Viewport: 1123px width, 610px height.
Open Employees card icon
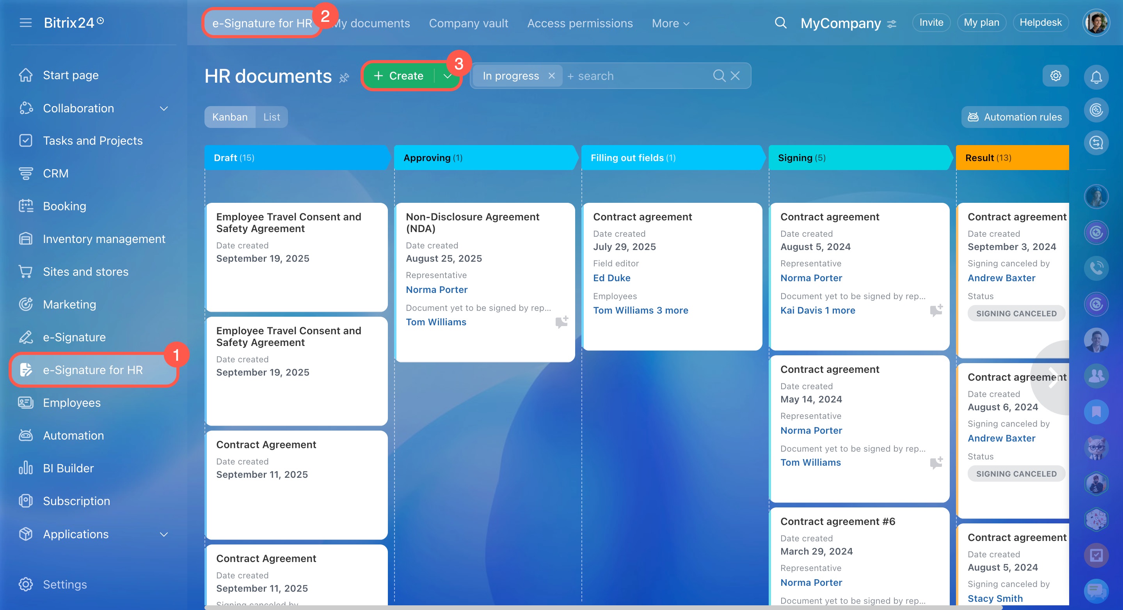[x=26, y=403]
